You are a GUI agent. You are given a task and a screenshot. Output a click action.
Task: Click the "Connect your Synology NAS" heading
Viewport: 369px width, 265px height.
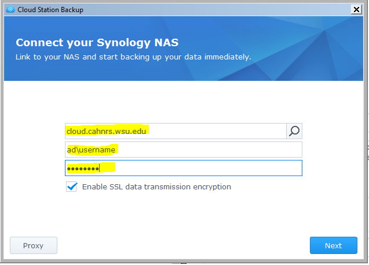point(97,43)
